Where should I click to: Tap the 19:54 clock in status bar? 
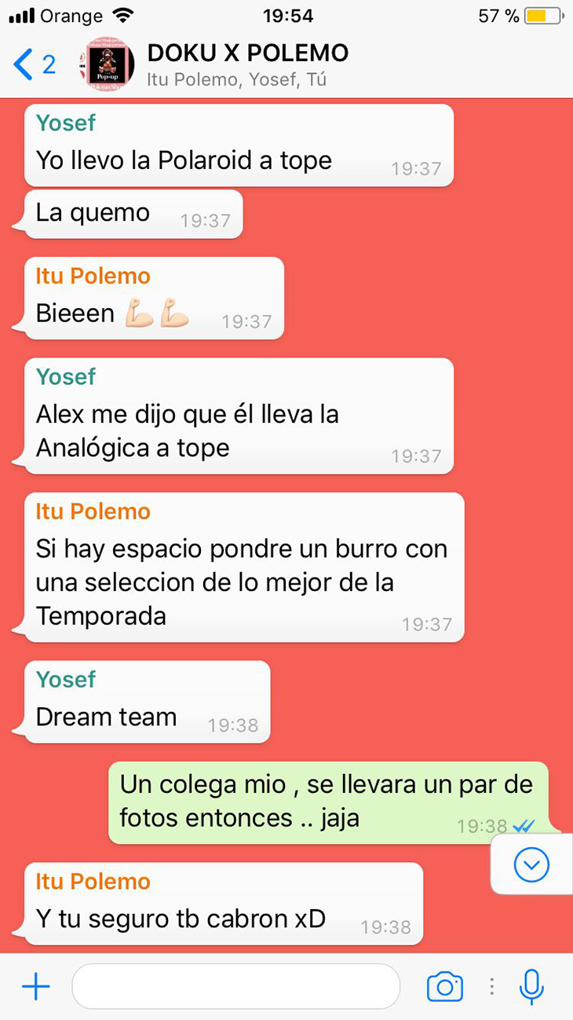point(287,16)
